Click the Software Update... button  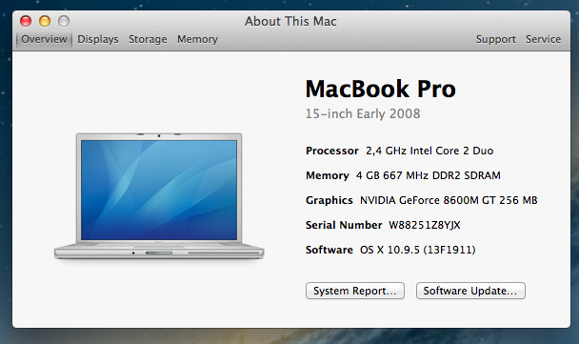click(x=470, y=291)
